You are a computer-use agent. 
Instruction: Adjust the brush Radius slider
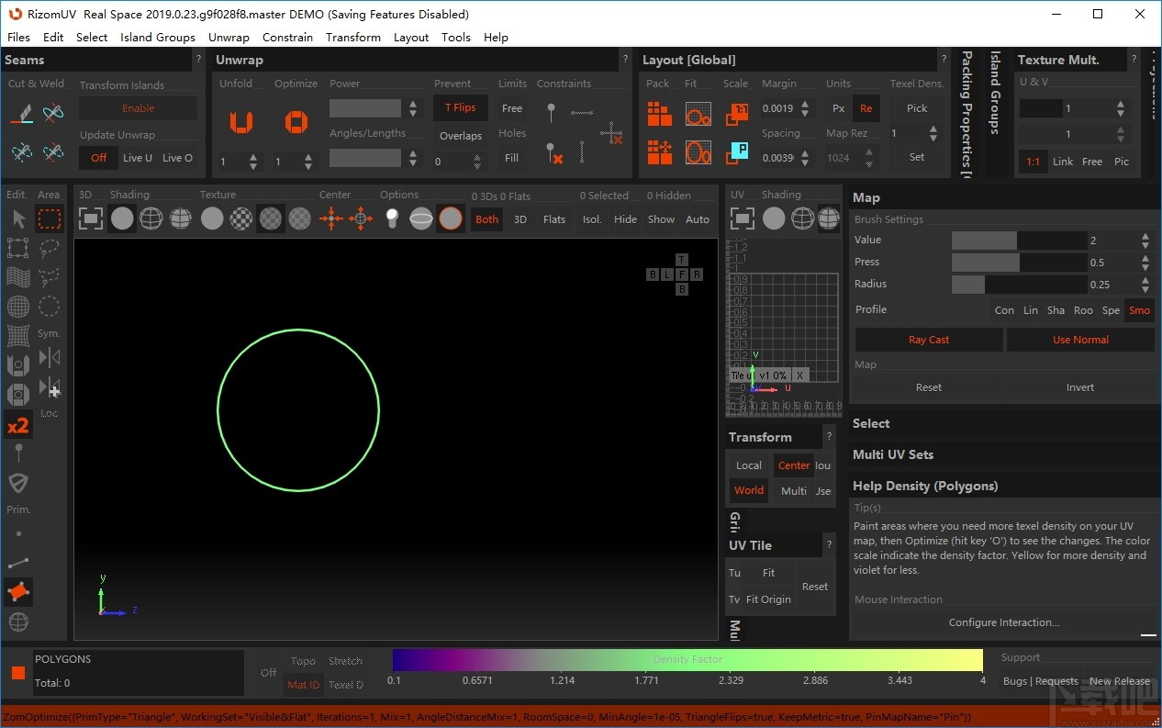pyautogui.click(x=1019, y=285)
